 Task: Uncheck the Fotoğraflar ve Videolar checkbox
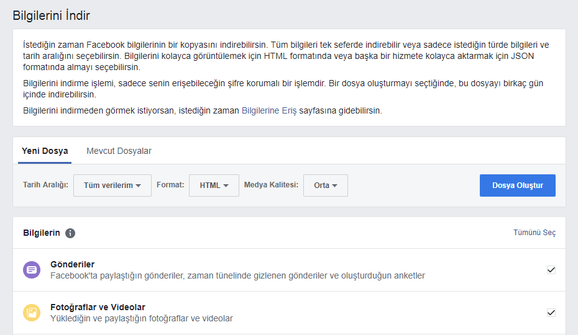[x=551, y=313]
